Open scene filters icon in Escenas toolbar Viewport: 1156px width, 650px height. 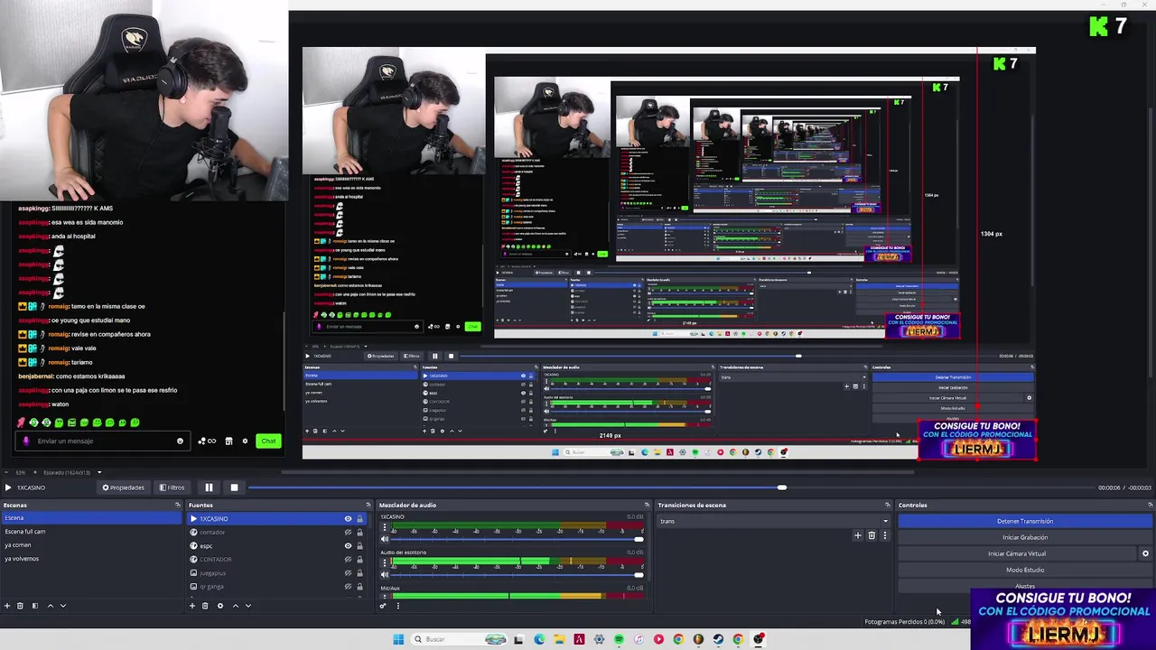(x=35, y=606)
